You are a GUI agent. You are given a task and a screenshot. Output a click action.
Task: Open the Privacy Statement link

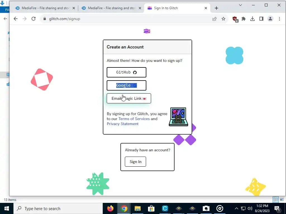pyautogui.click(x=123, y=124)
